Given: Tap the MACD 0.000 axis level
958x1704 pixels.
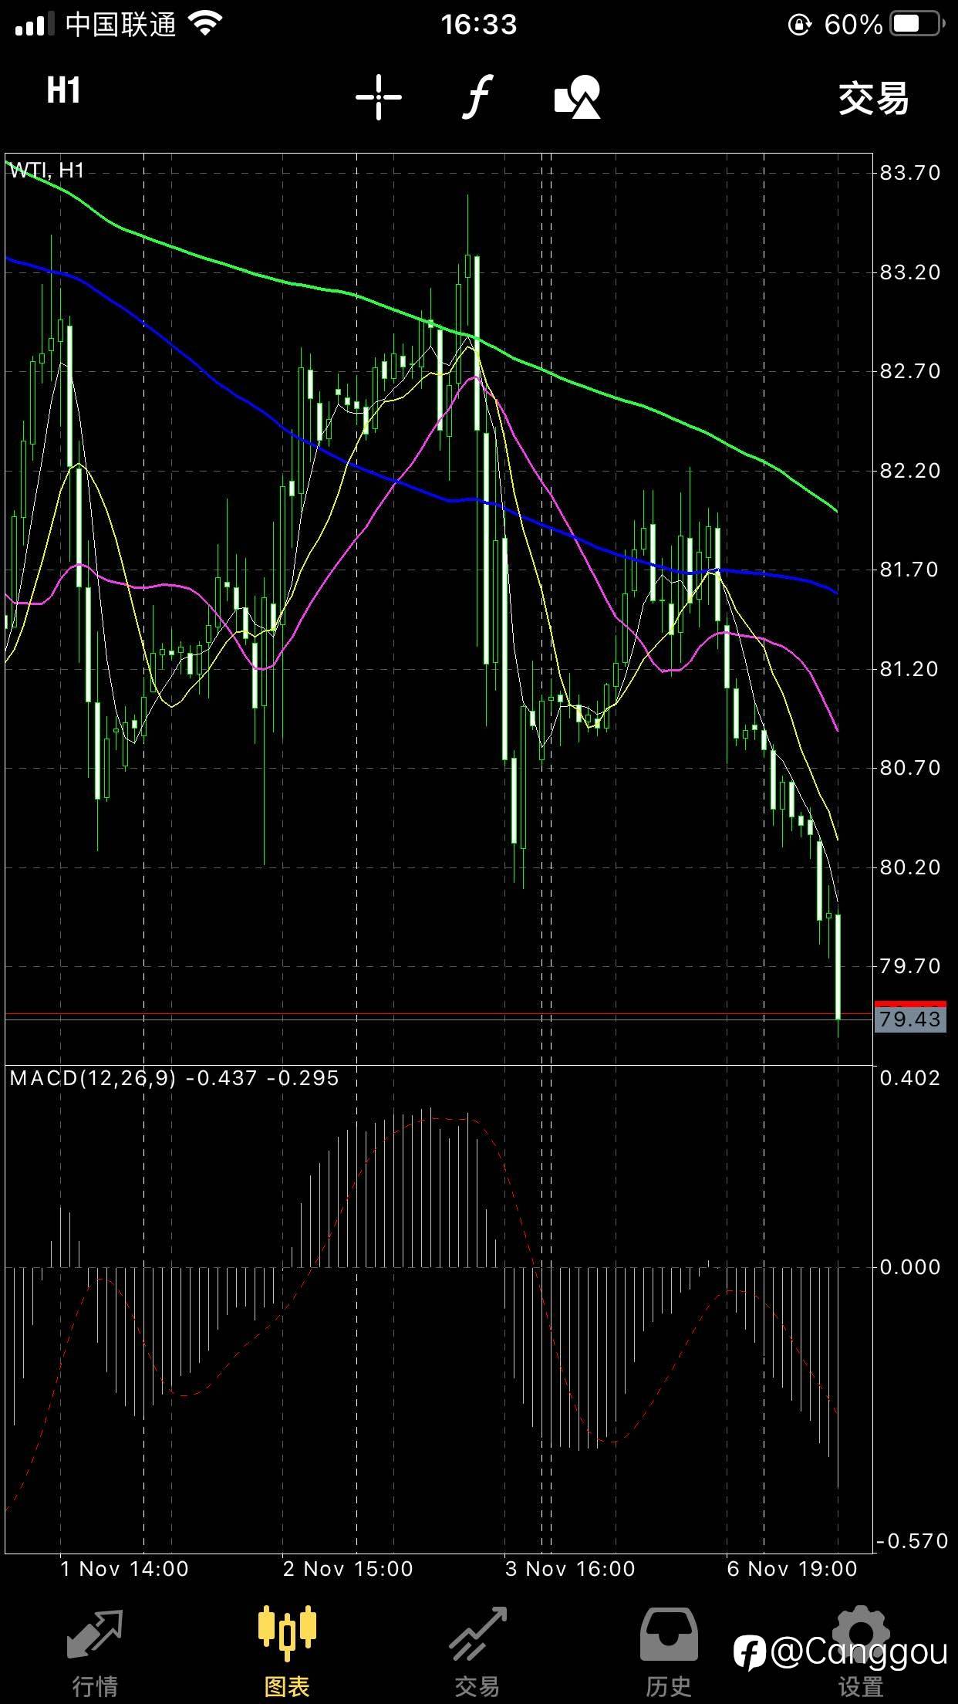Looking at the screenshot, I should [x=910, y=1266].
